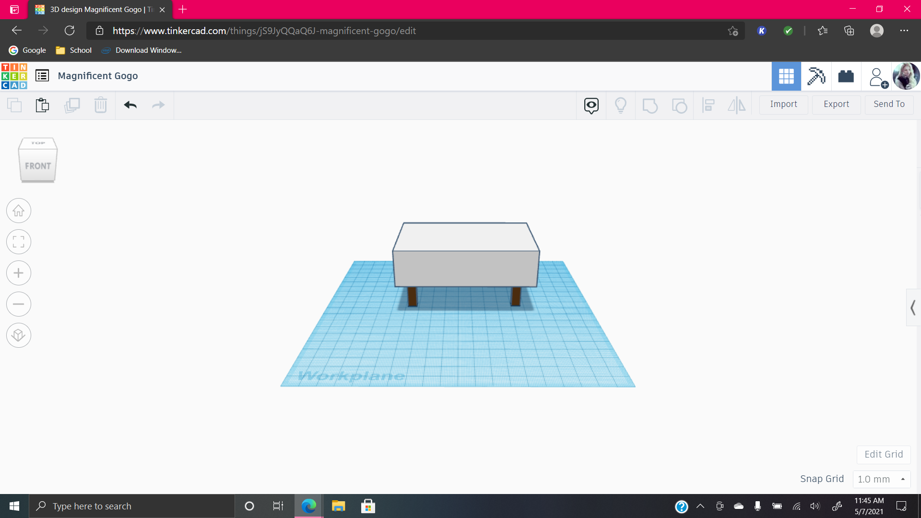Toggle the notes tool
This screenshot has height=518, width=921.
coord(591,105)
